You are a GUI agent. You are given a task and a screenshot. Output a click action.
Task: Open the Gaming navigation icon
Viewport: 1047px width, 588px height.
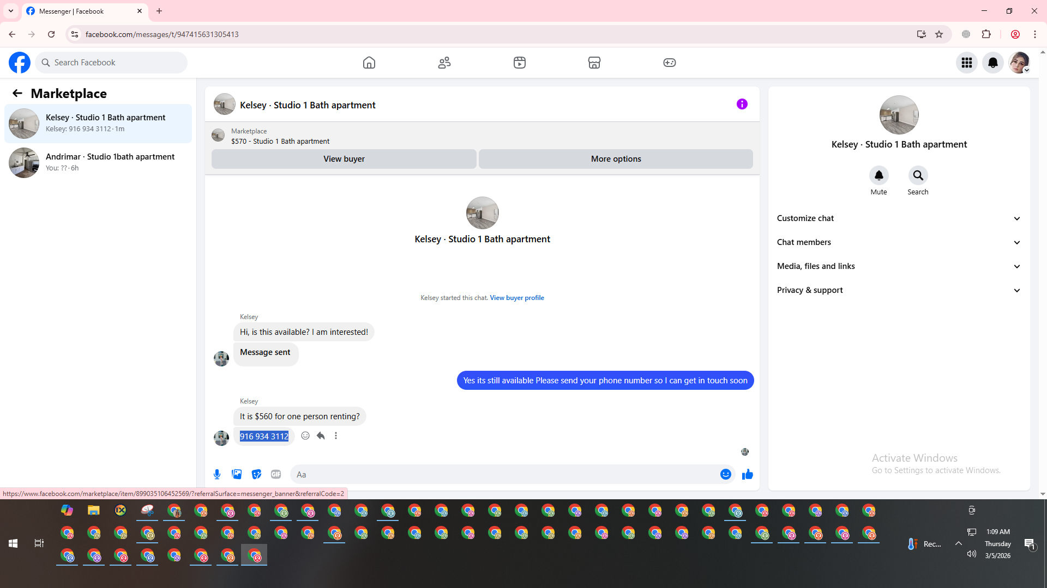(670, 63)
